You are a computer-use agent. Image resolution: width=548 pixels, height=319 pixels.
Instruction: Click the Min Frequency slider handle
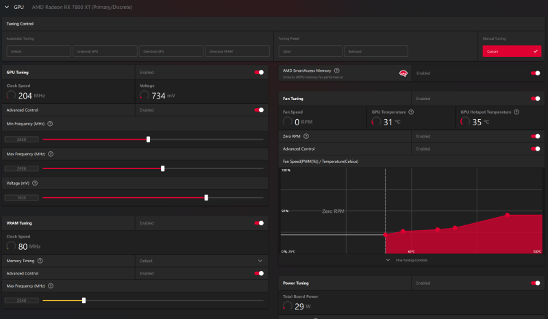(x=148, y=140)
